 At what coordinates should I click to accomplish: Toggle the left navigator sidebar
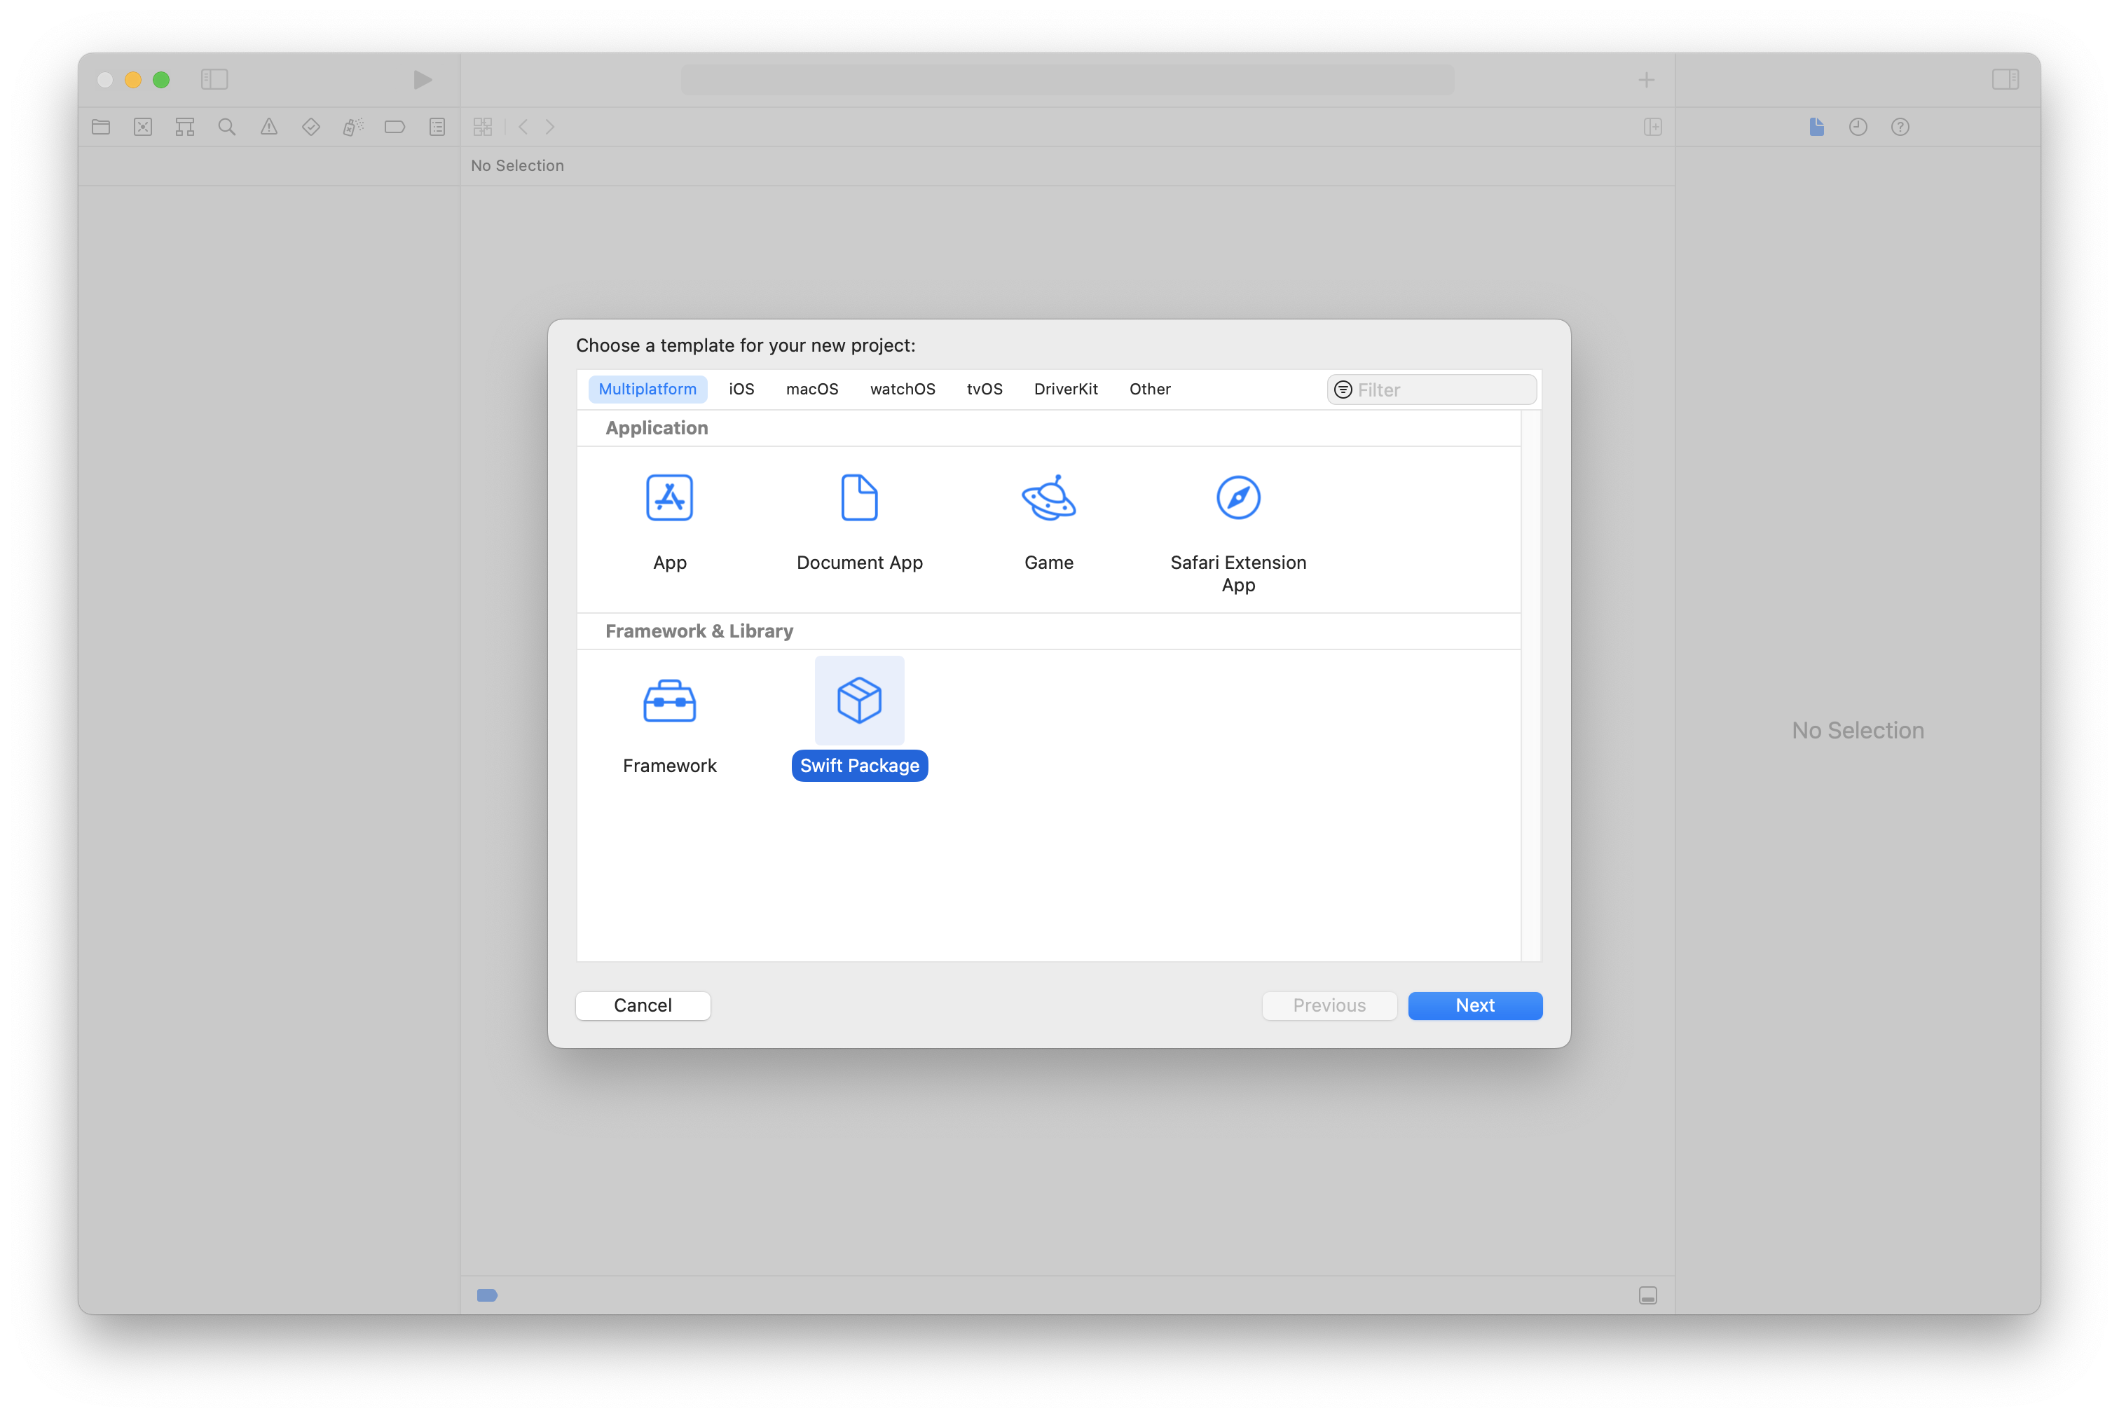click(x=214, y=80)
